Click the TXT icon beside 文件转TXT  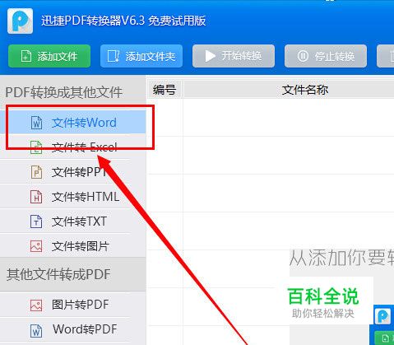tap(36, 221)
